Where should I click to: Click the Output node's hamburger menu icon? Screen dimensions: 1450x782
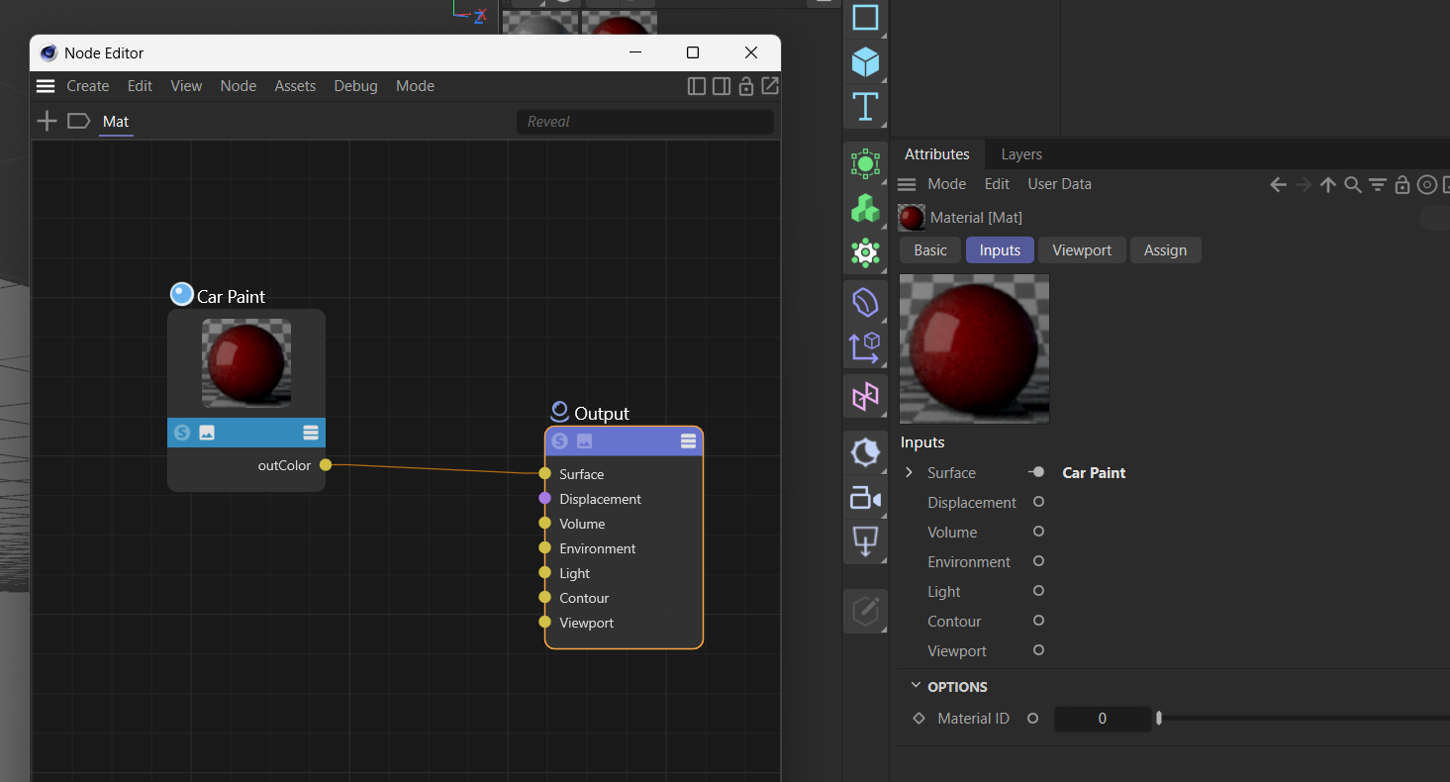688,441
